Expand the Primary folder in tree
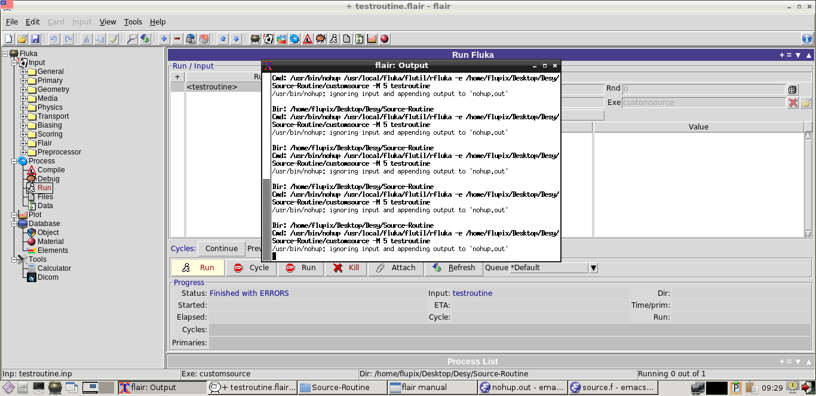This screenshot has width=816, height=396. pos(23,81)
